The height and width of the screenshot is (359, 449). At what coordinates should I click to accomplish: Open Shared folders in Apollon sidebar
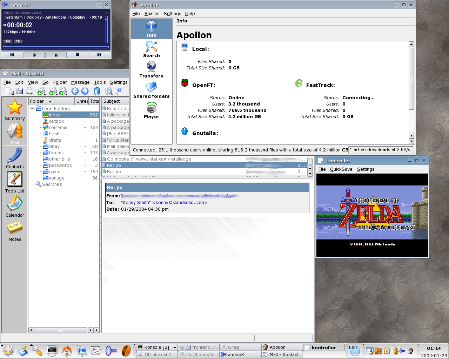point(151,90)
